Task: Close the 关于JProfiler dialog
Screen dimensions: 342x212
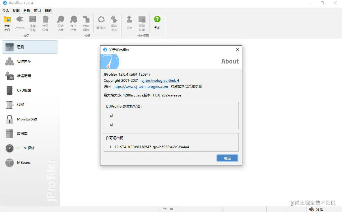Action: pos(238,50)
